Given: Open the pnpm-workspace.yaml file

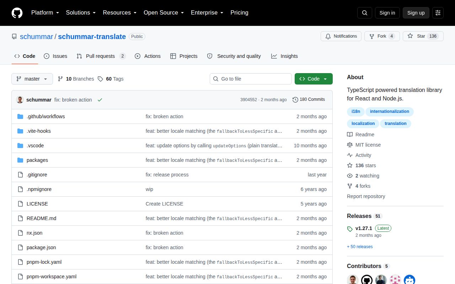Looking at the screenshot, I should pyautogui.click(x=52, y=277).
